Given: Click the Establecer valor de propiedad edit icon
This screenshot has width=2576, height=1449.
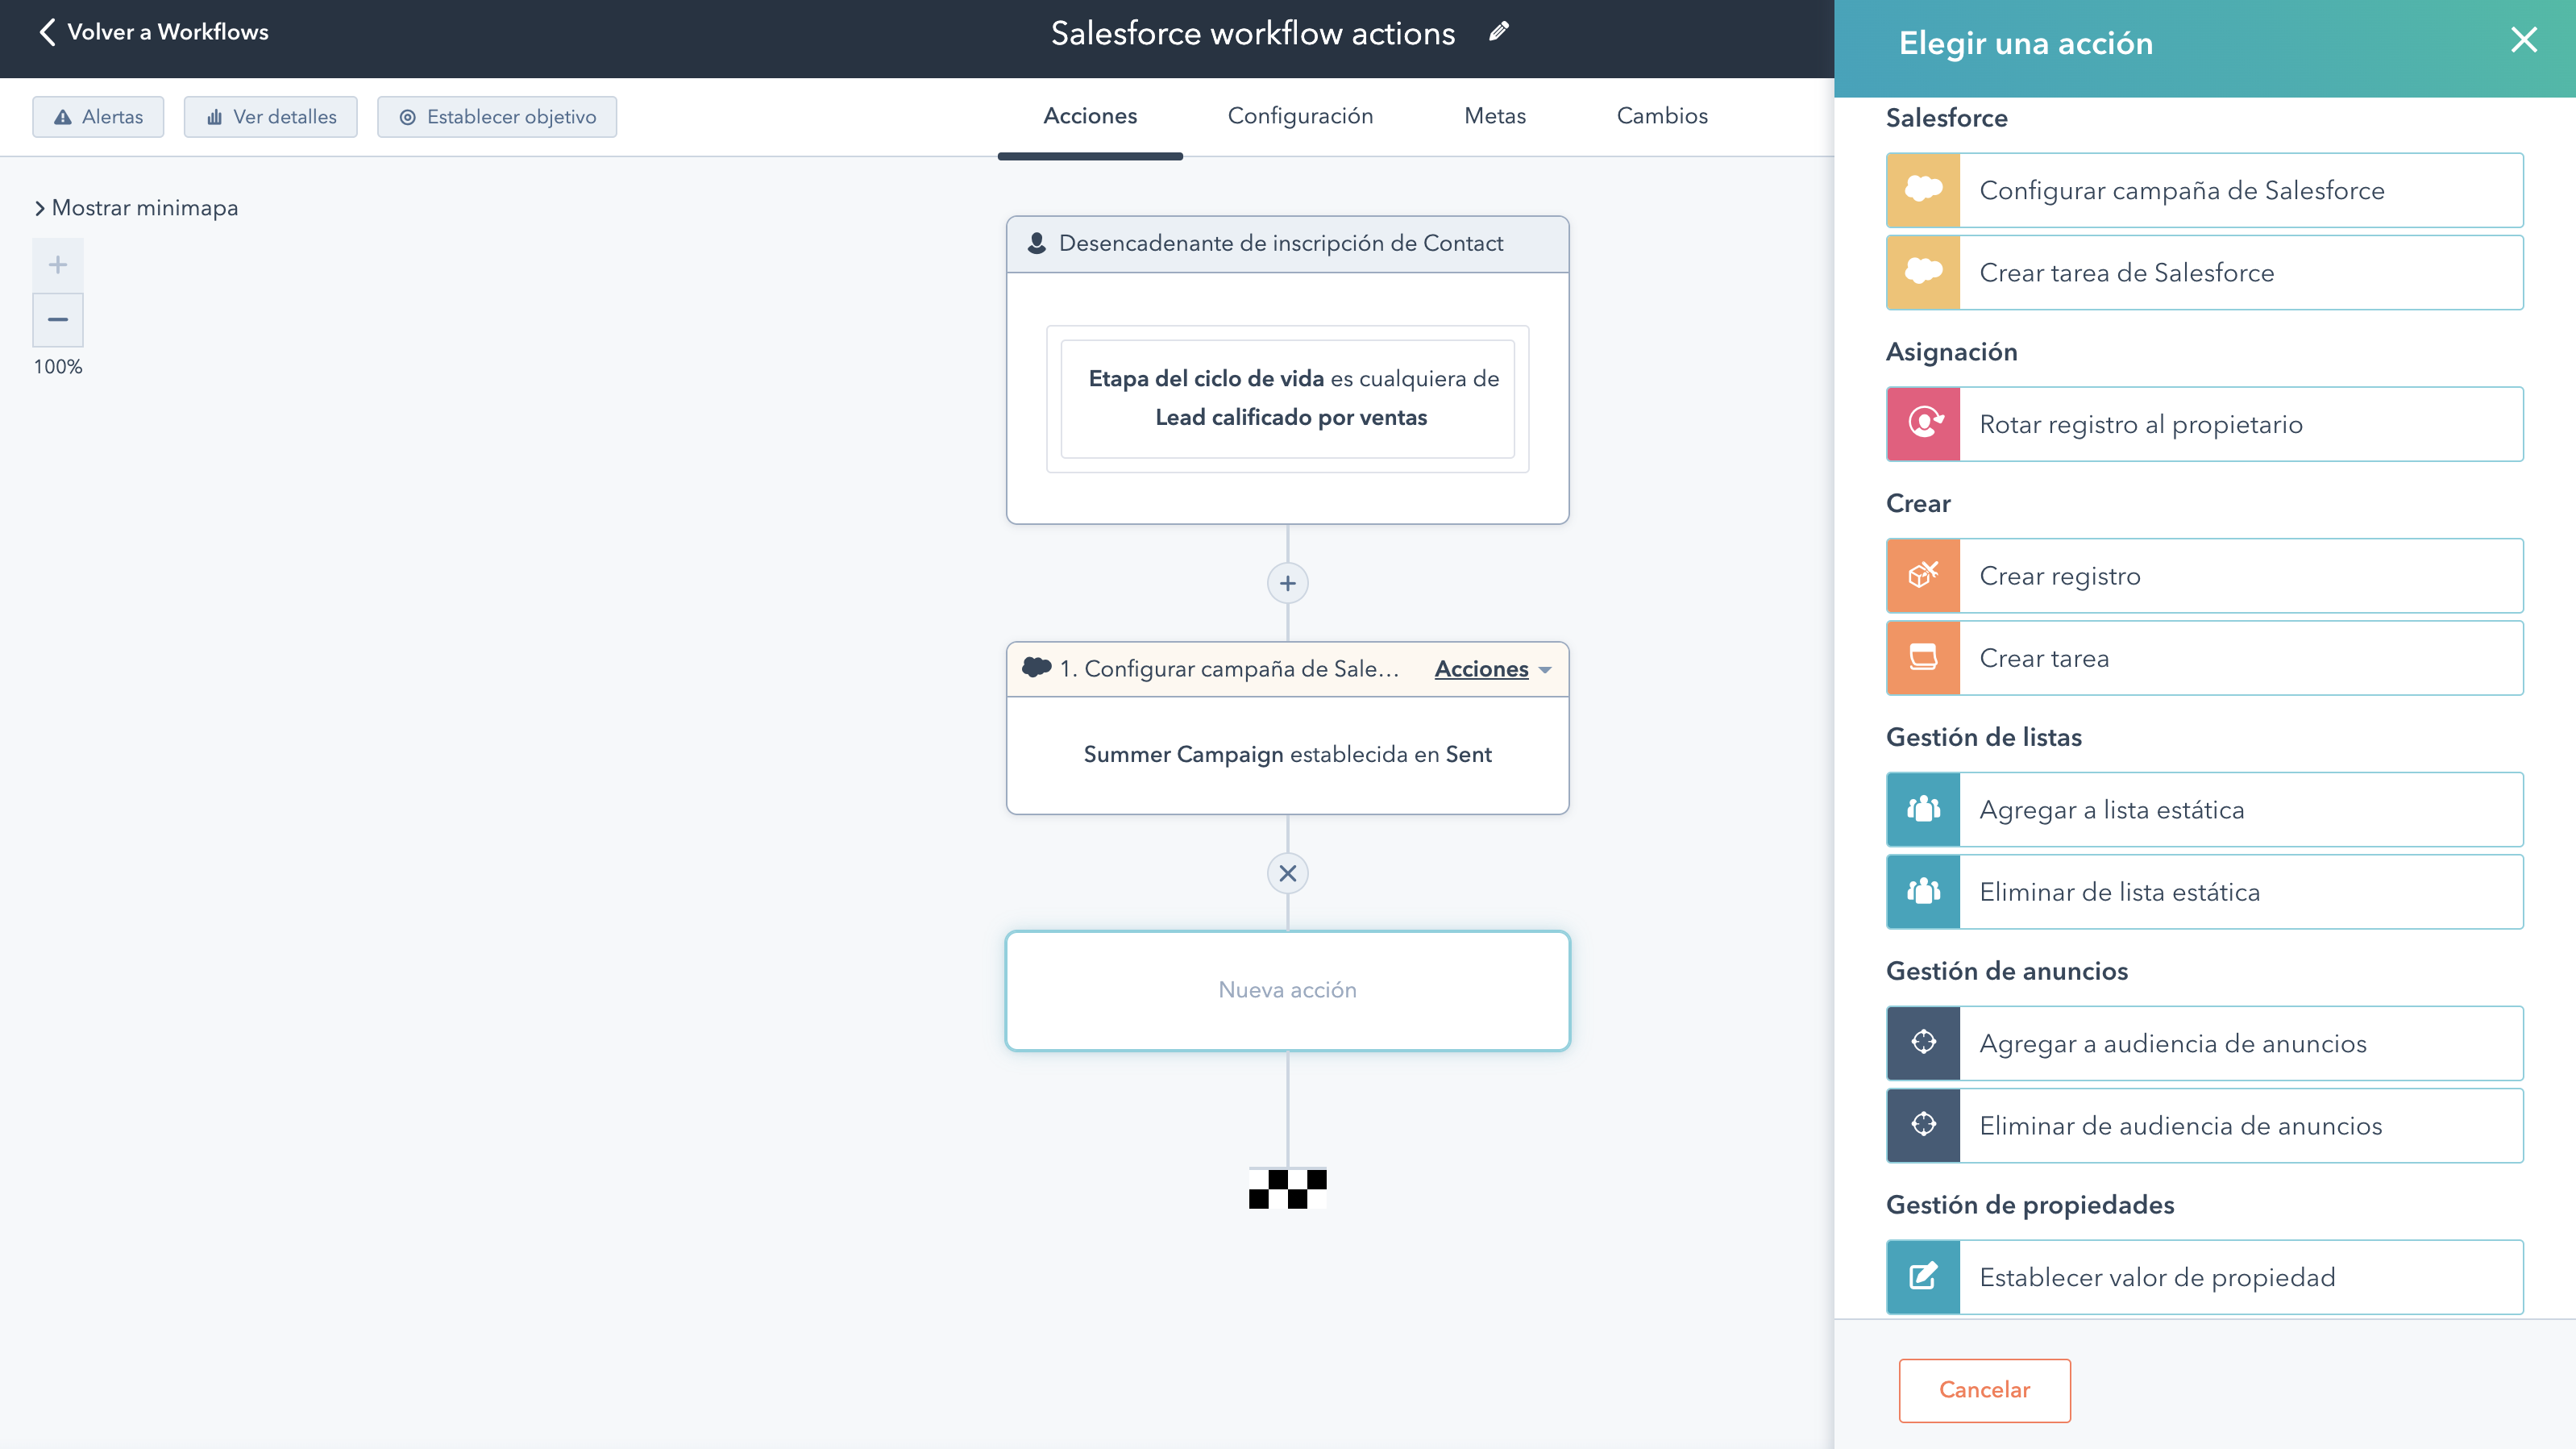Looking at the screenshot, I should 1923,1277.
